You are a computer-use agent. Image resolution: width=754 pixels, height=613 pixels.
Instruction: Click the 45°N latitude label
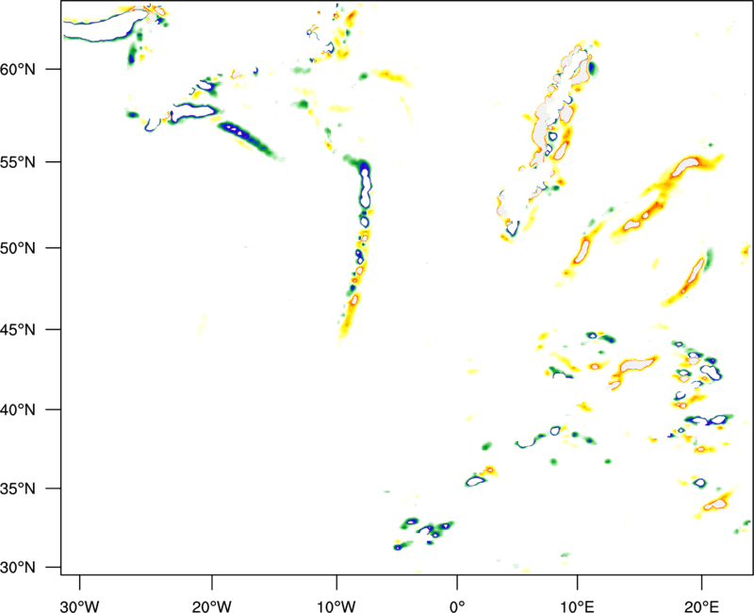click(18, 330)
